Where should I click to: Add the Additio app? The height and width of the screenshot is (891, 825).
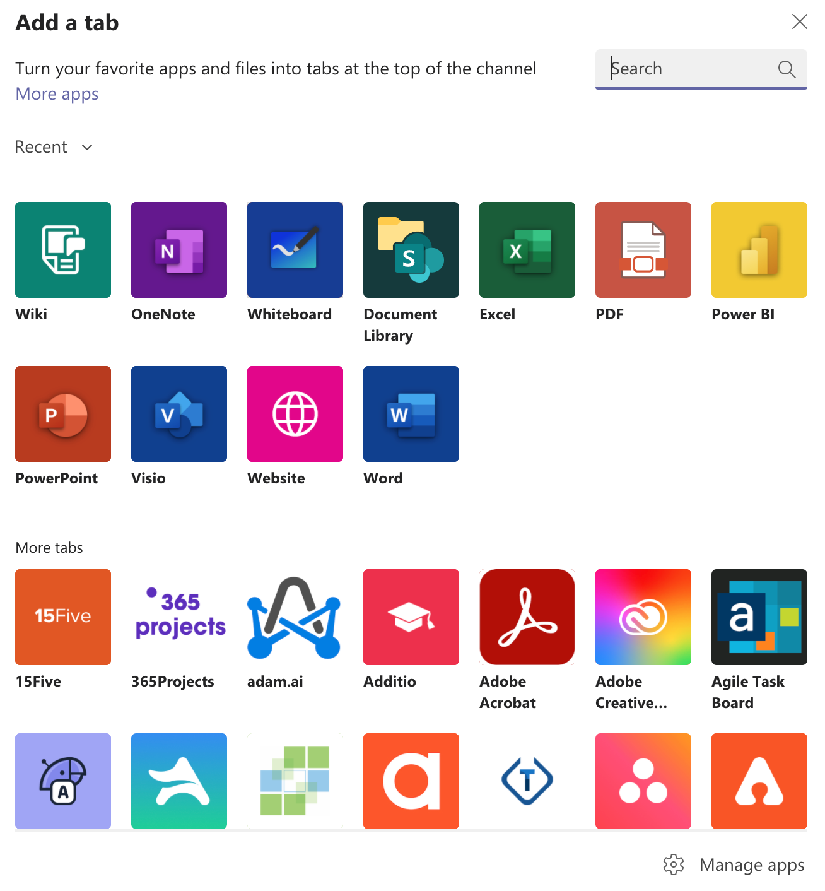click(411, 617)
